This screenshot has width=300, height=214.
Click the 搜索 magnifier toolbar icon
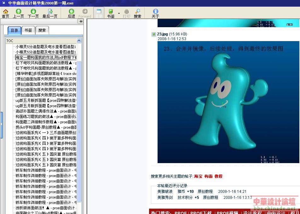click(137, 13)
